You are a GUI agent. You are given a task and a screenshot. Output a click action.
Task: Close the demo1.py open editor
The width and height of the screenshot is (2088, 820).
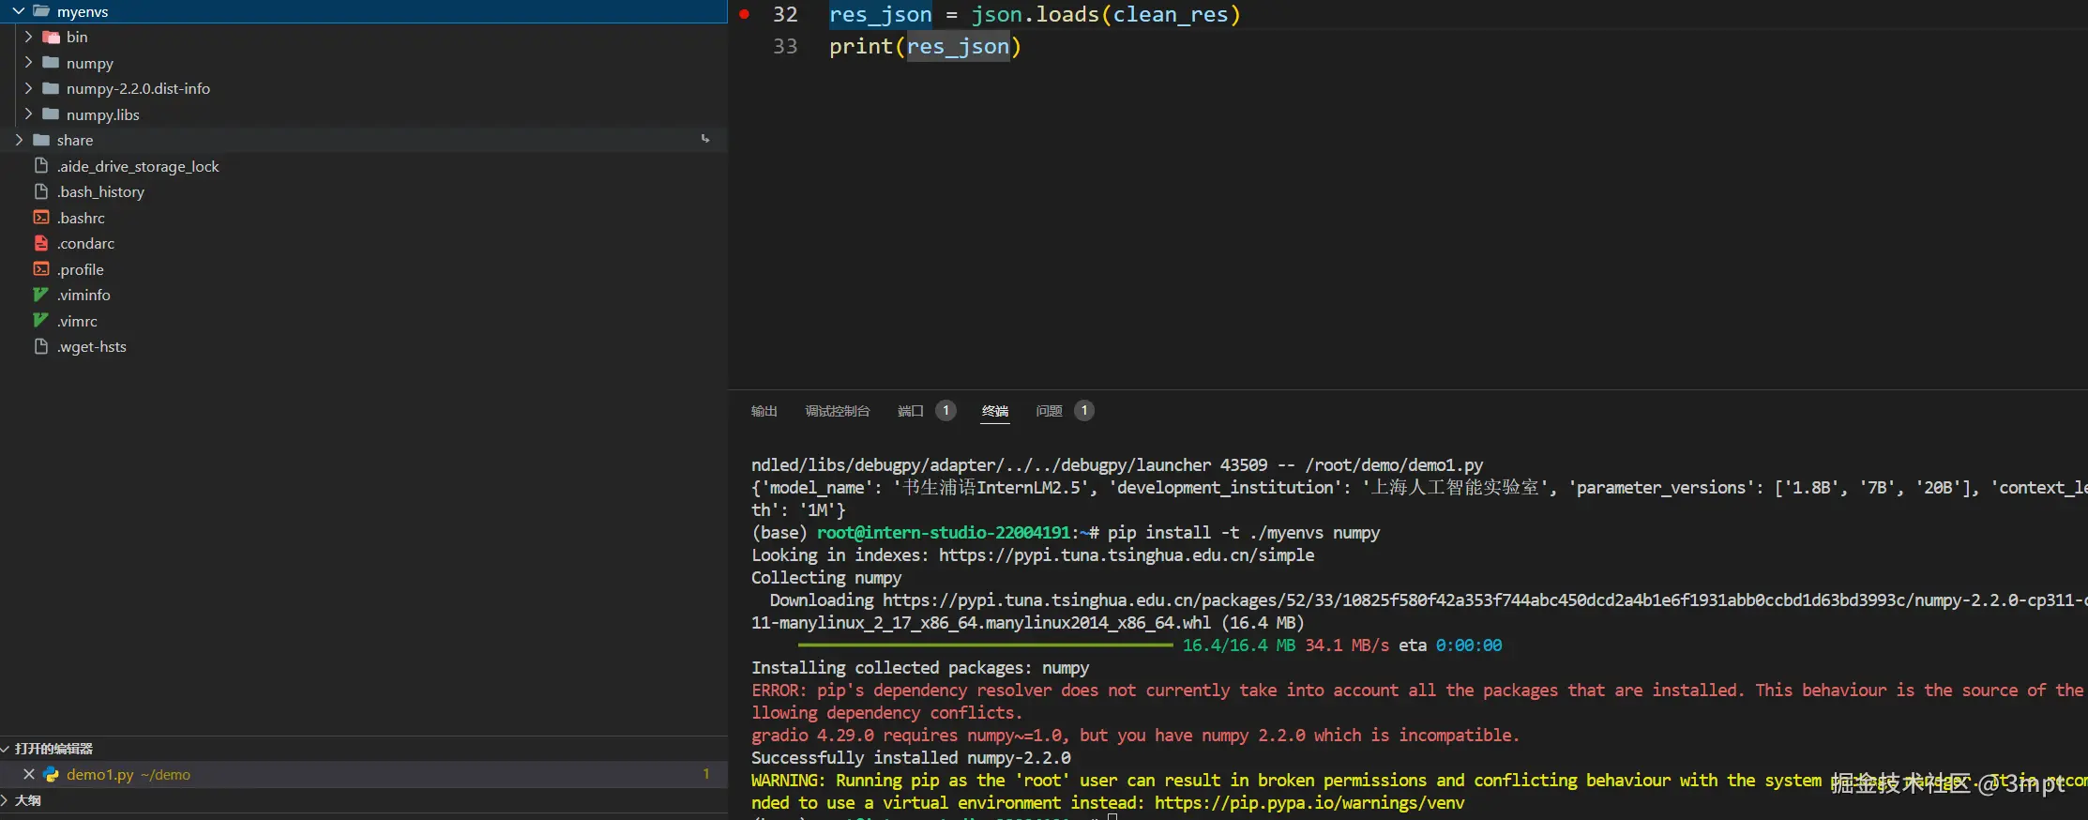29,775
